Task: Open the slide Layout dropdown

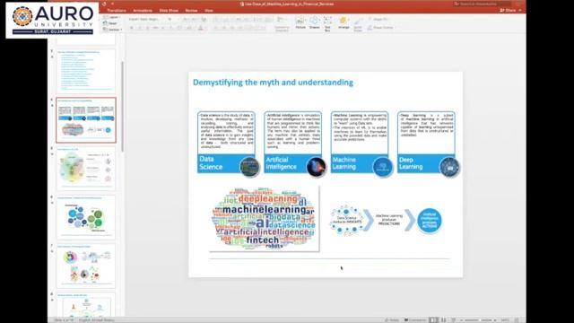Action: (111, 17)
